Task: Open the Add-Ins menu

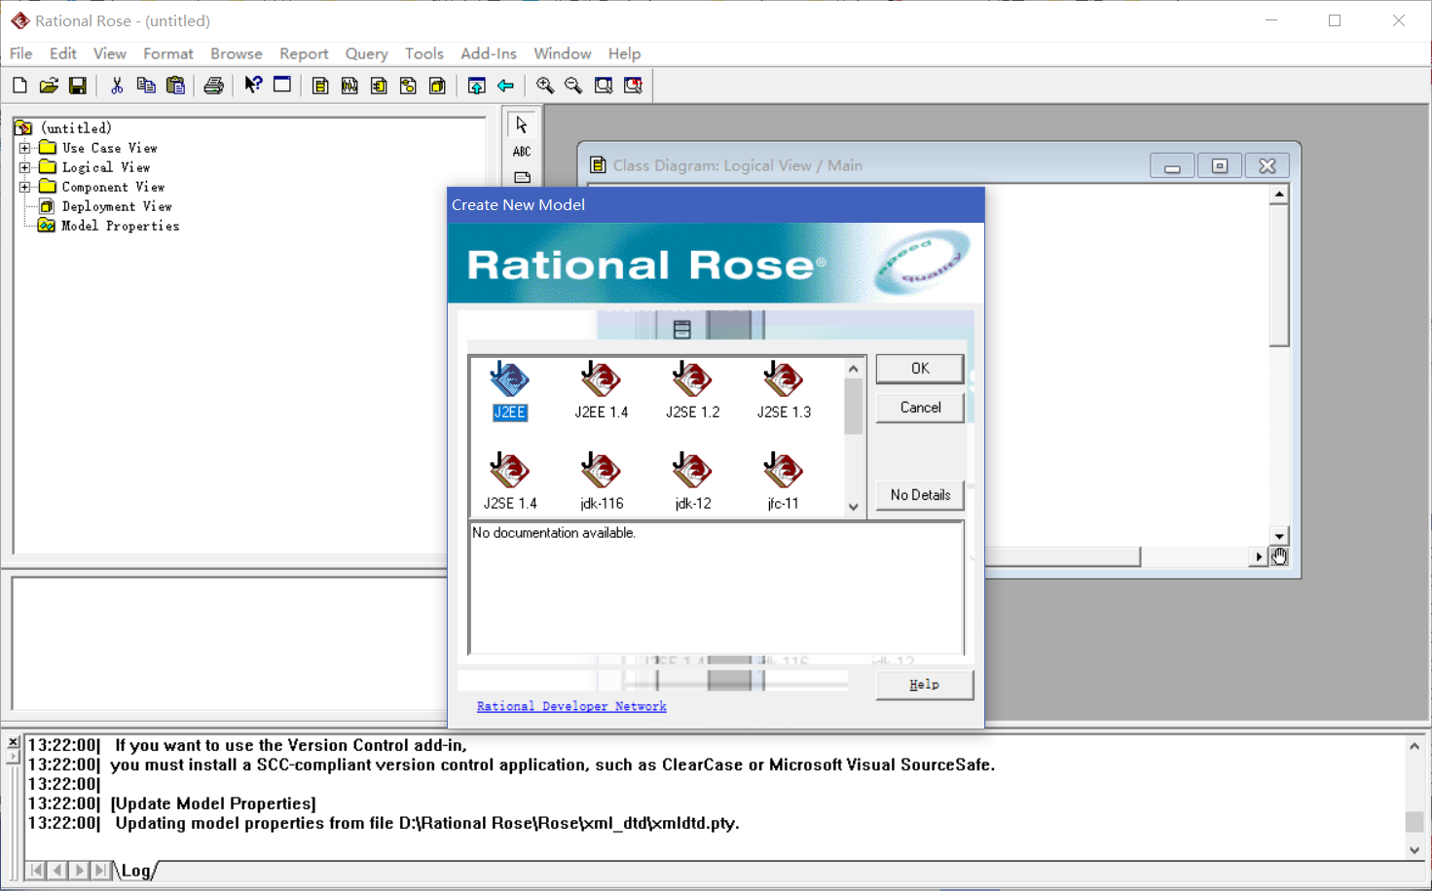Action: click(489, 53)
